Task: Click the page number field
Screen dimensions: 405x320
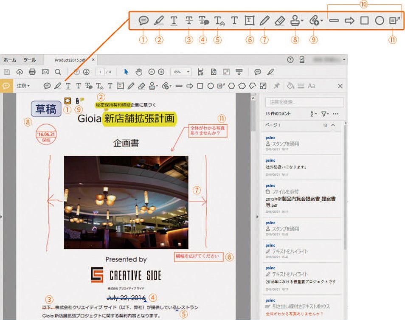Action: tap(100, 72)
